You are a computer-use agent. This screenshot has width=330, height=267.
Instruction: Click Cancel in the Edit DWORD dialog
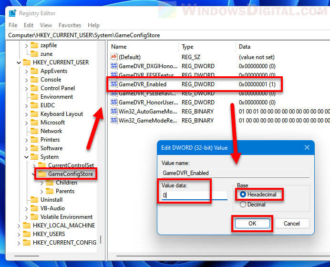click(x=291, y=223)
